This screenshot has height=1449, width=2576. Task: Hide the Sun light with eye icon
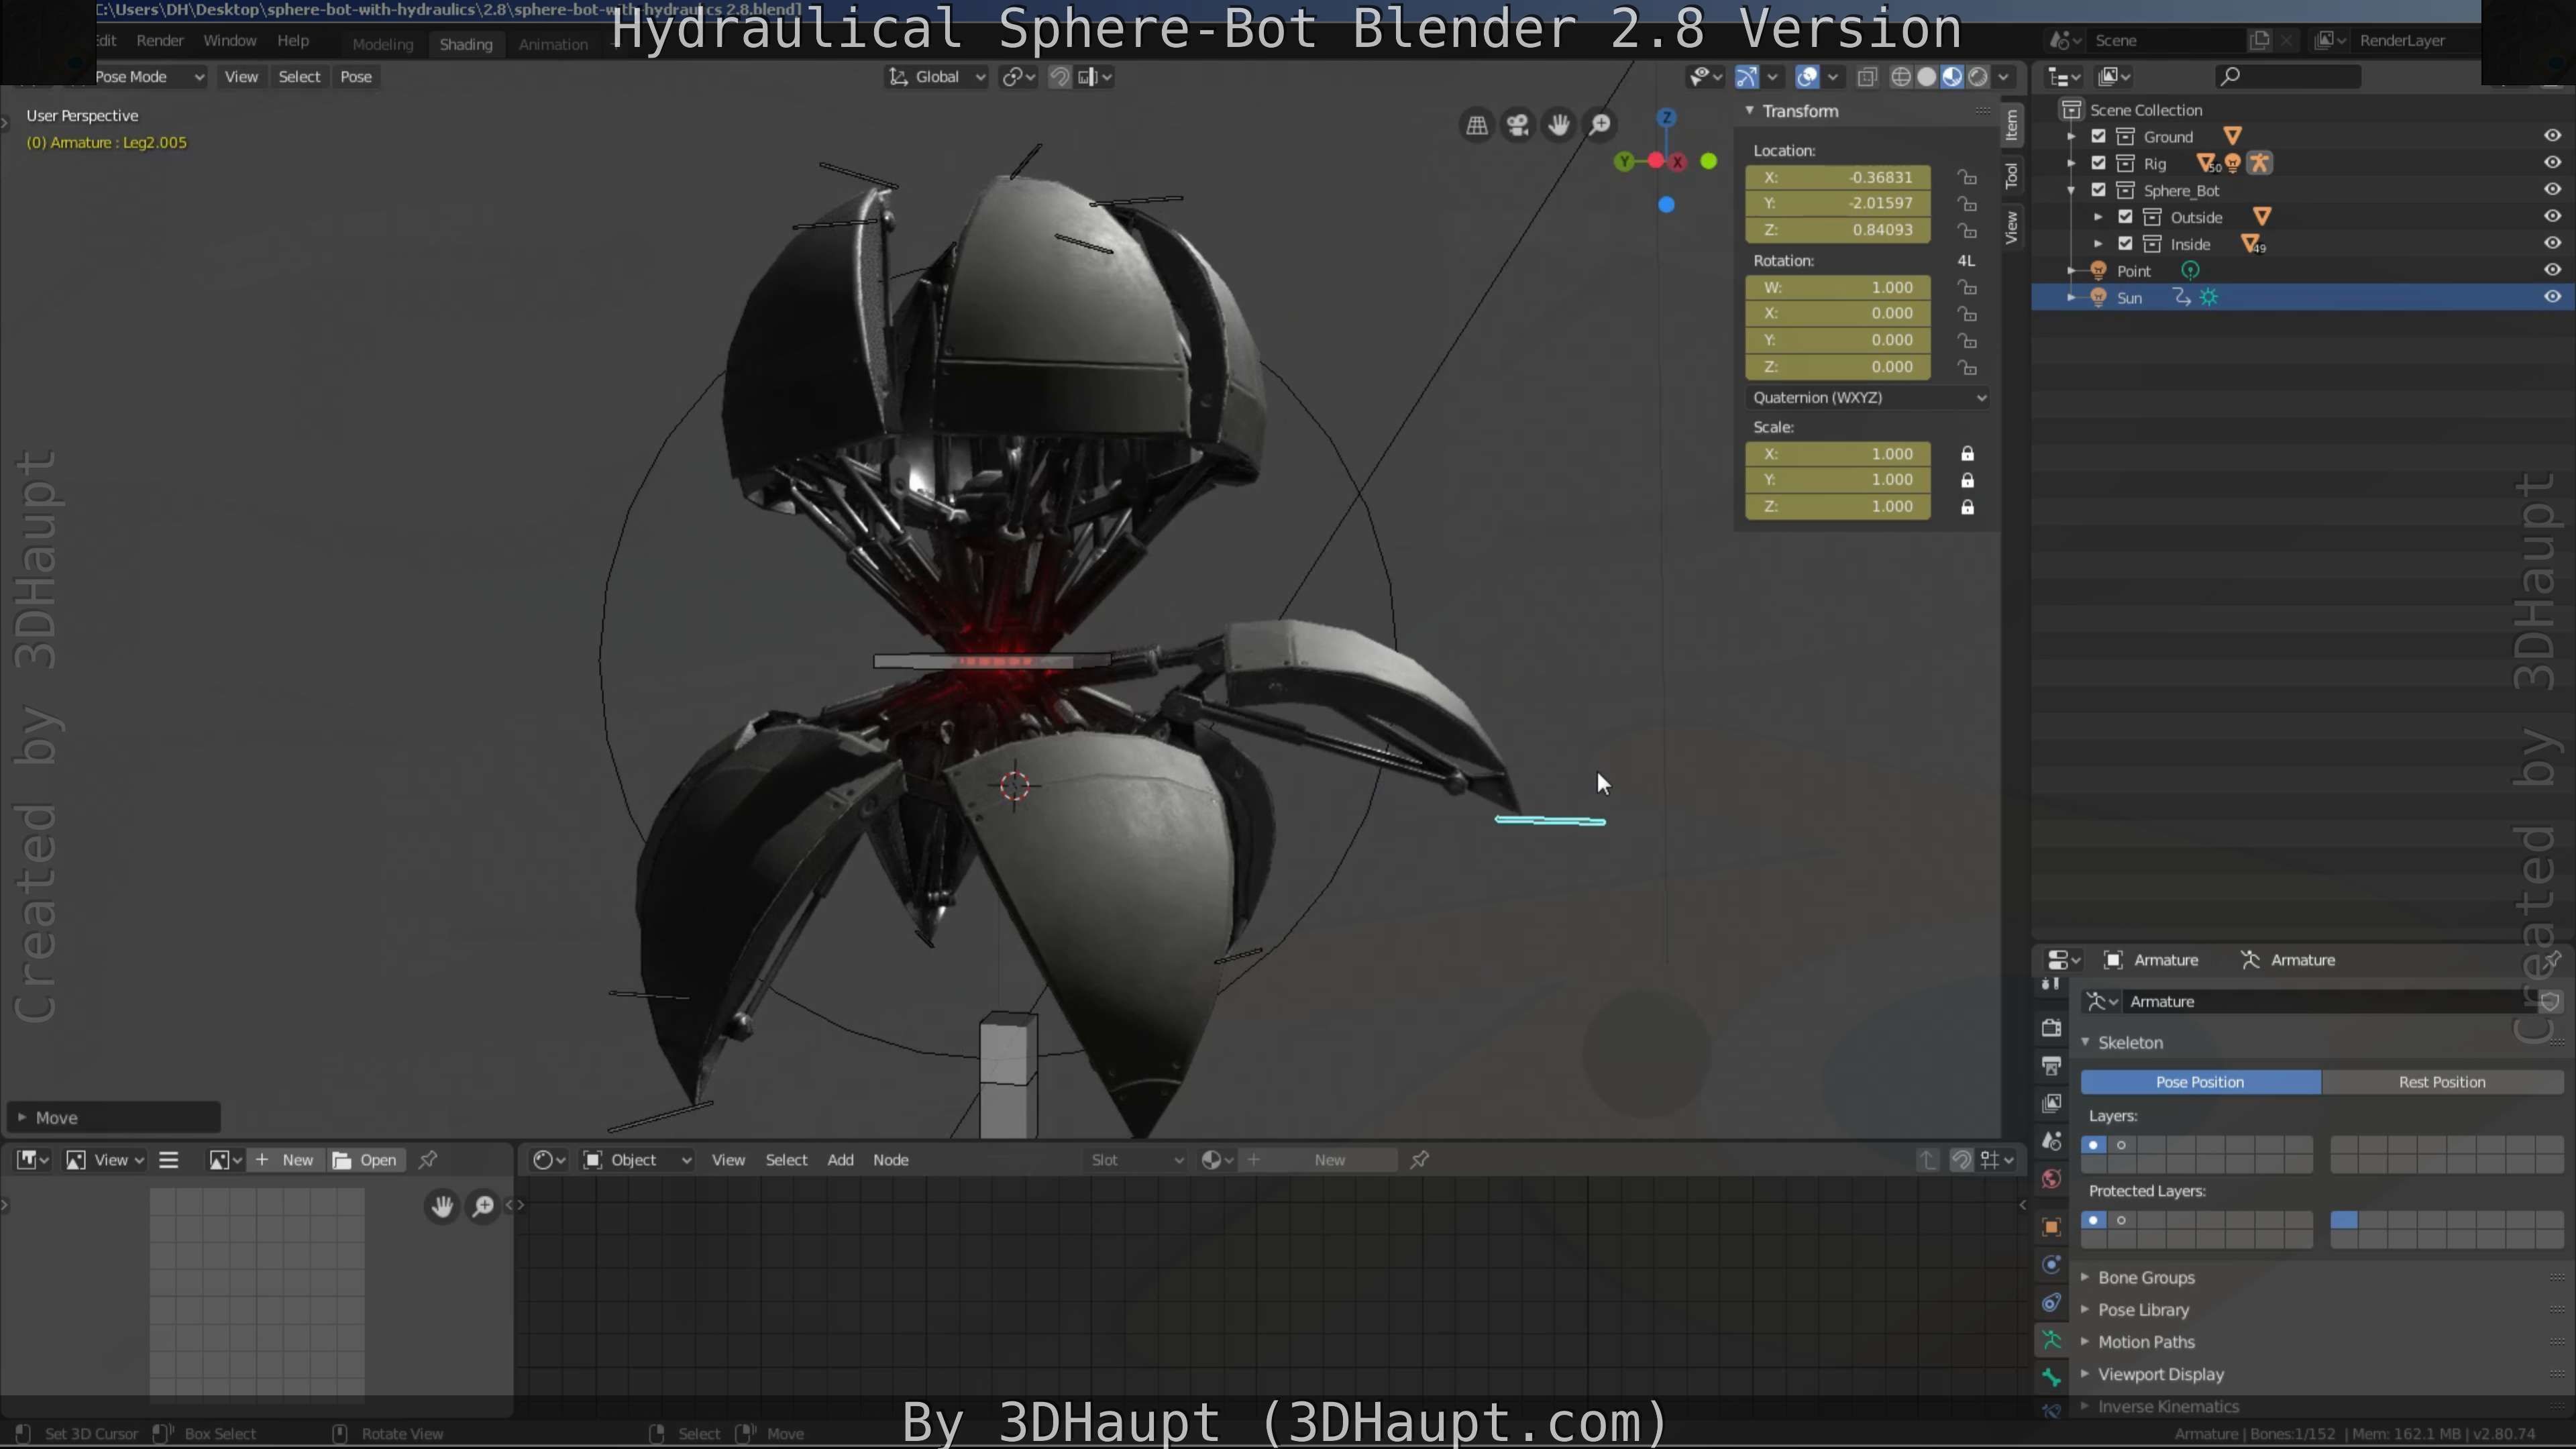point(2552,297)
